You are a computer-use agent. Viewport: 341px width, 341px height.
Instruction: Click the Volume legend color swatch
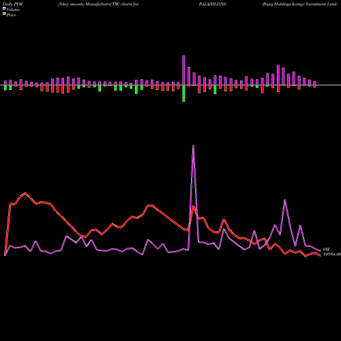4,9
